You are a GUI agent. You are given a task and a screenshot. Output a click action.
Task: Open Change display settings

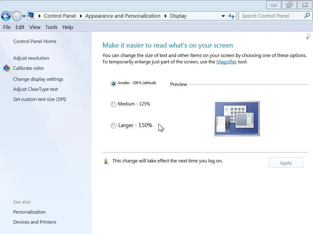point(38,79)
